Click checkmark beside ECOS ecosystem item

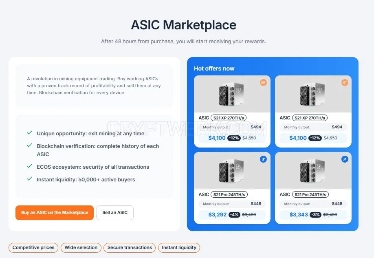30,166
